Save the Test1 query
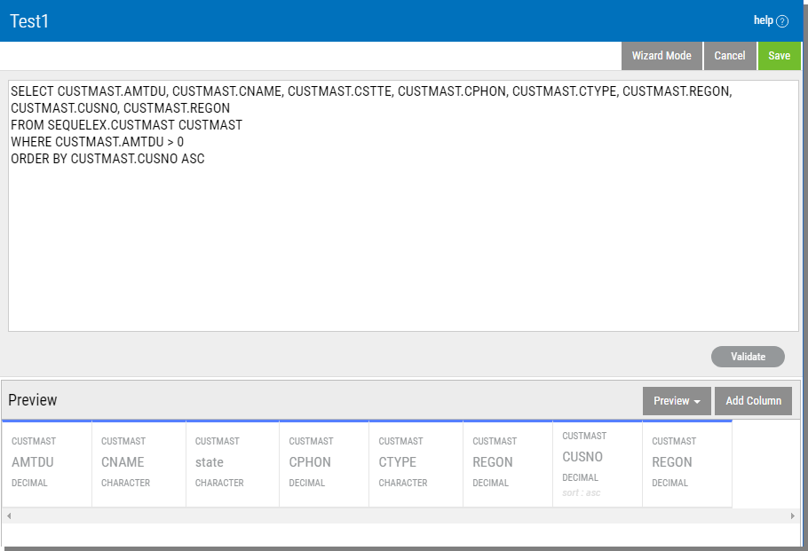 click(x=779, y=56)
